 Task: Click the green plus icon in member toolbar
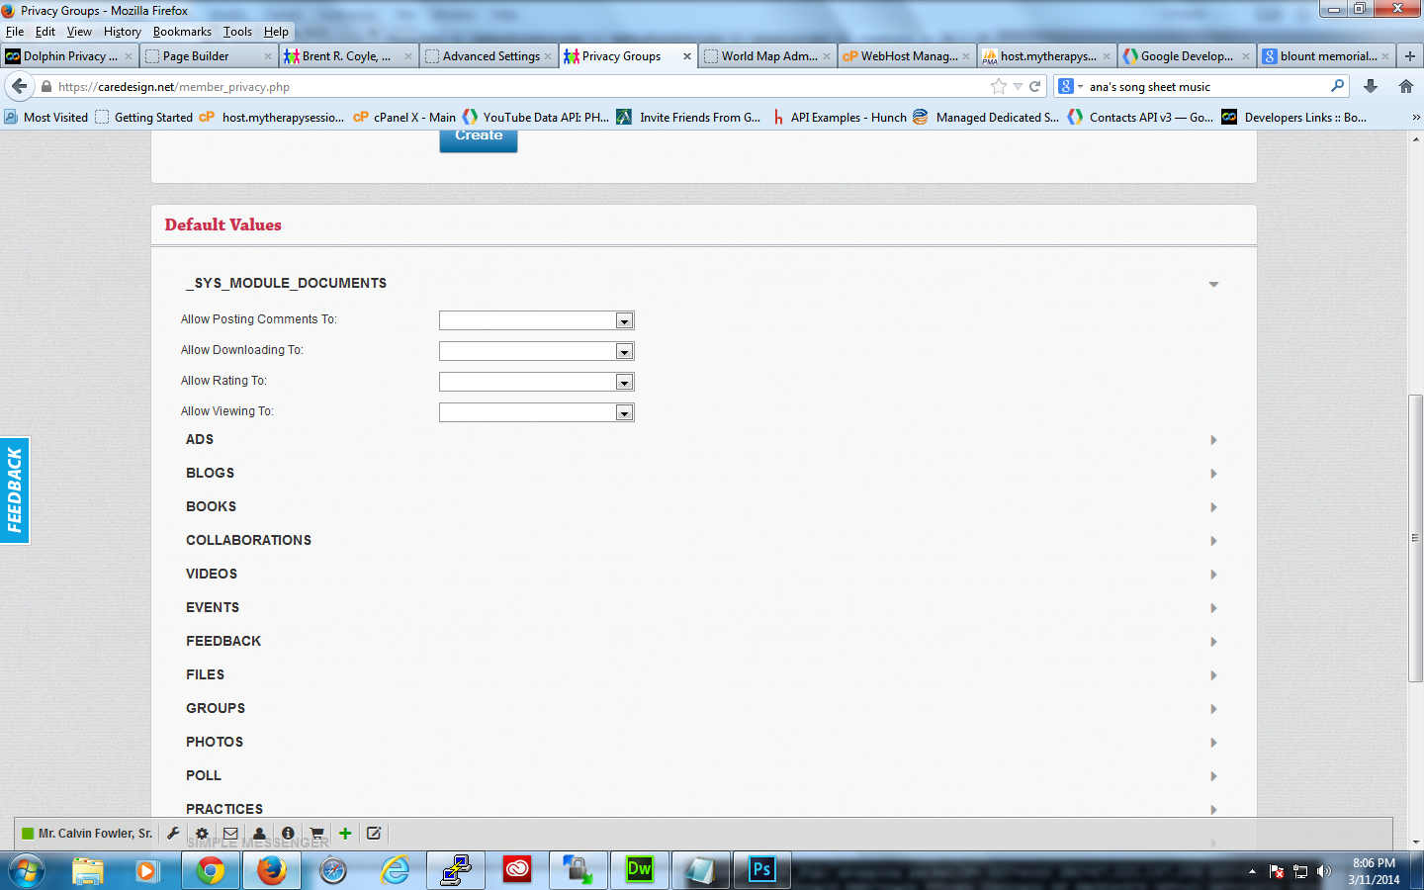coord(345,834)
